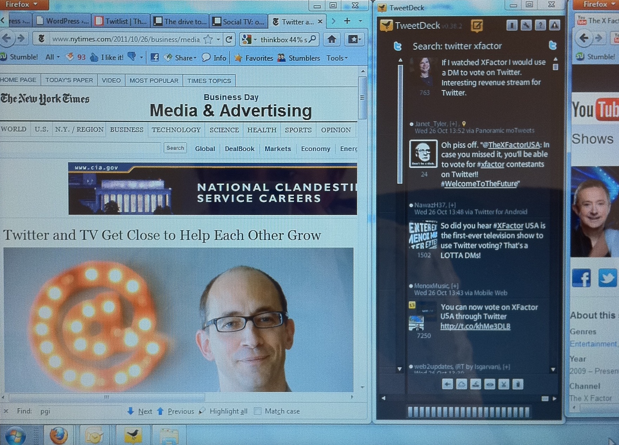Close the find bar with the X

click(x=6, y=411)
